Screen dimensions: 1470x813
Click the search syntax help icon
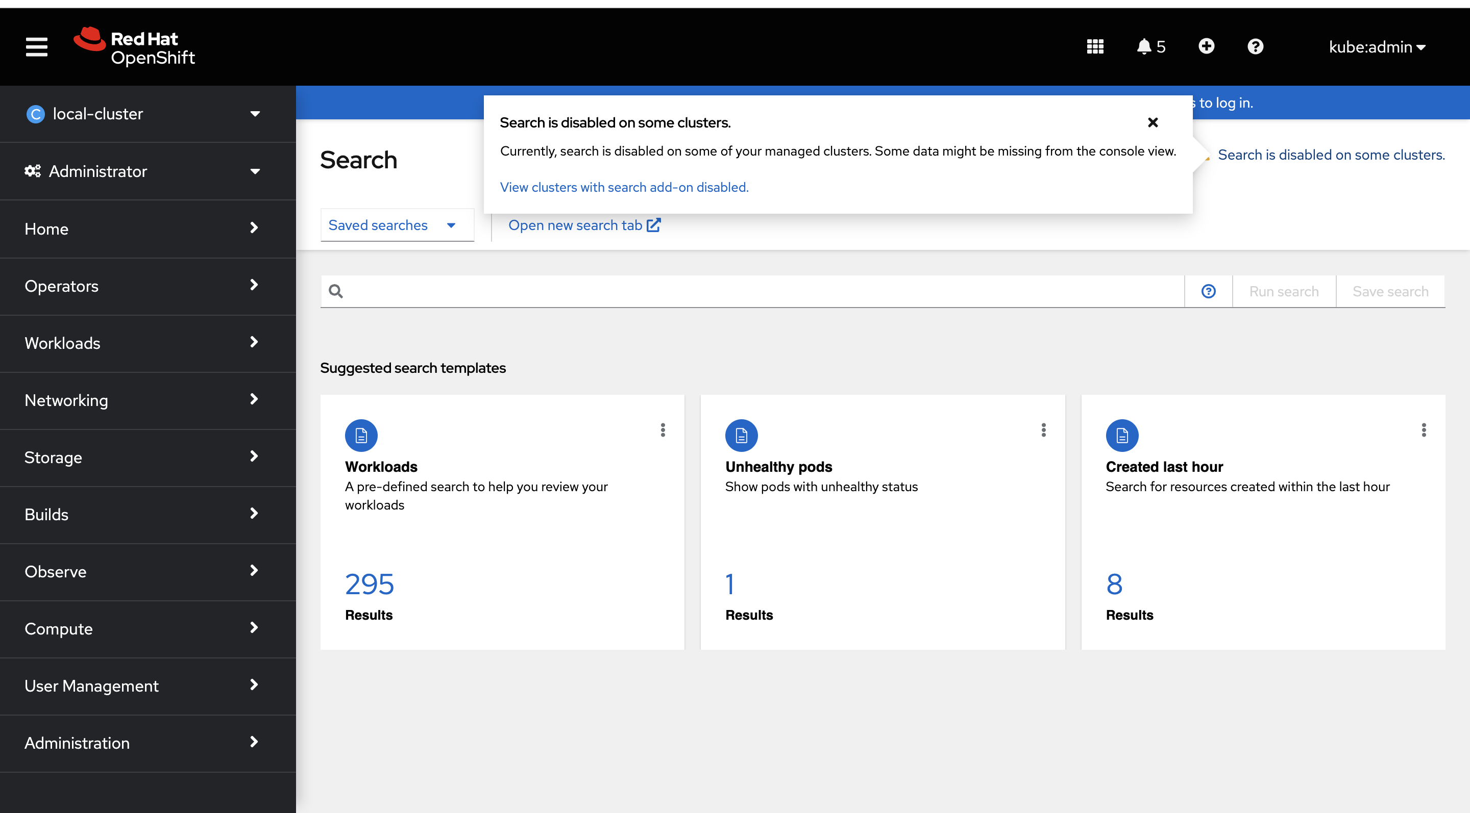click(x=1208, y=291)
